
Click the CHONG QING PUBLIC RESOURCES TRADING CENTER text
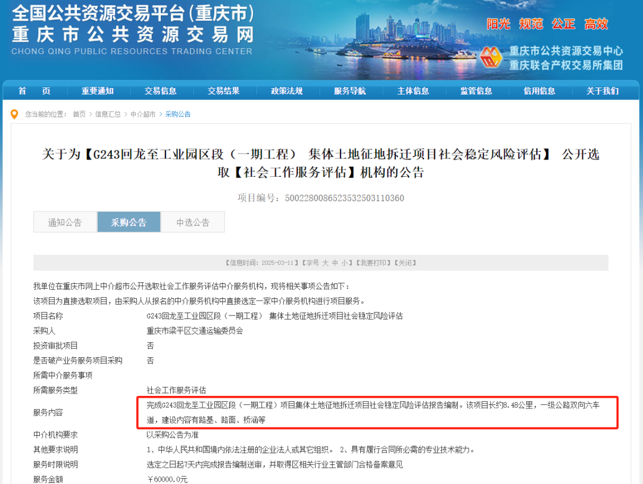[x=132, y=51]
